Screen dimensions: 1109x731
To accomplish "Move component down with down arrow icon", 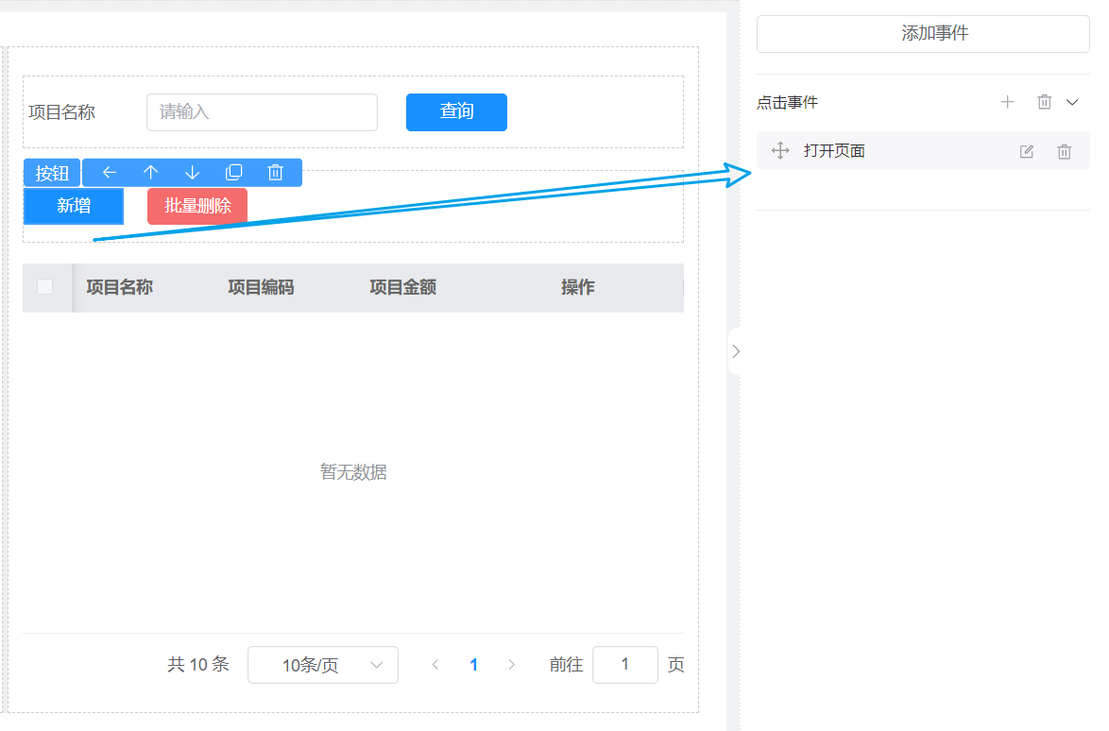I will (x=193, y=173).
